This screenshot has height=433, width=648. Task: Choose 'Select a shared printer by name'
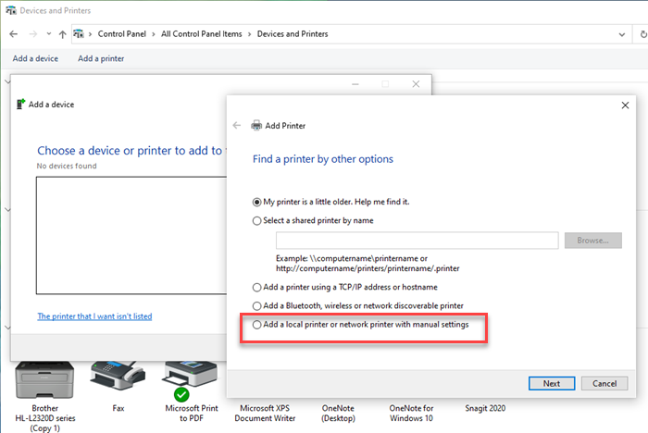(x=257, y=221)
